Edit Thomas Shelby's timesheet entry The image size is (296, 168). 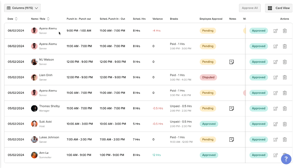(x=275, y=109)
